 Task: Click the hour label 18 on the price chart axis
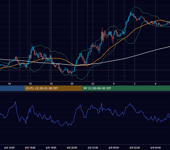(x=51, y=84)
